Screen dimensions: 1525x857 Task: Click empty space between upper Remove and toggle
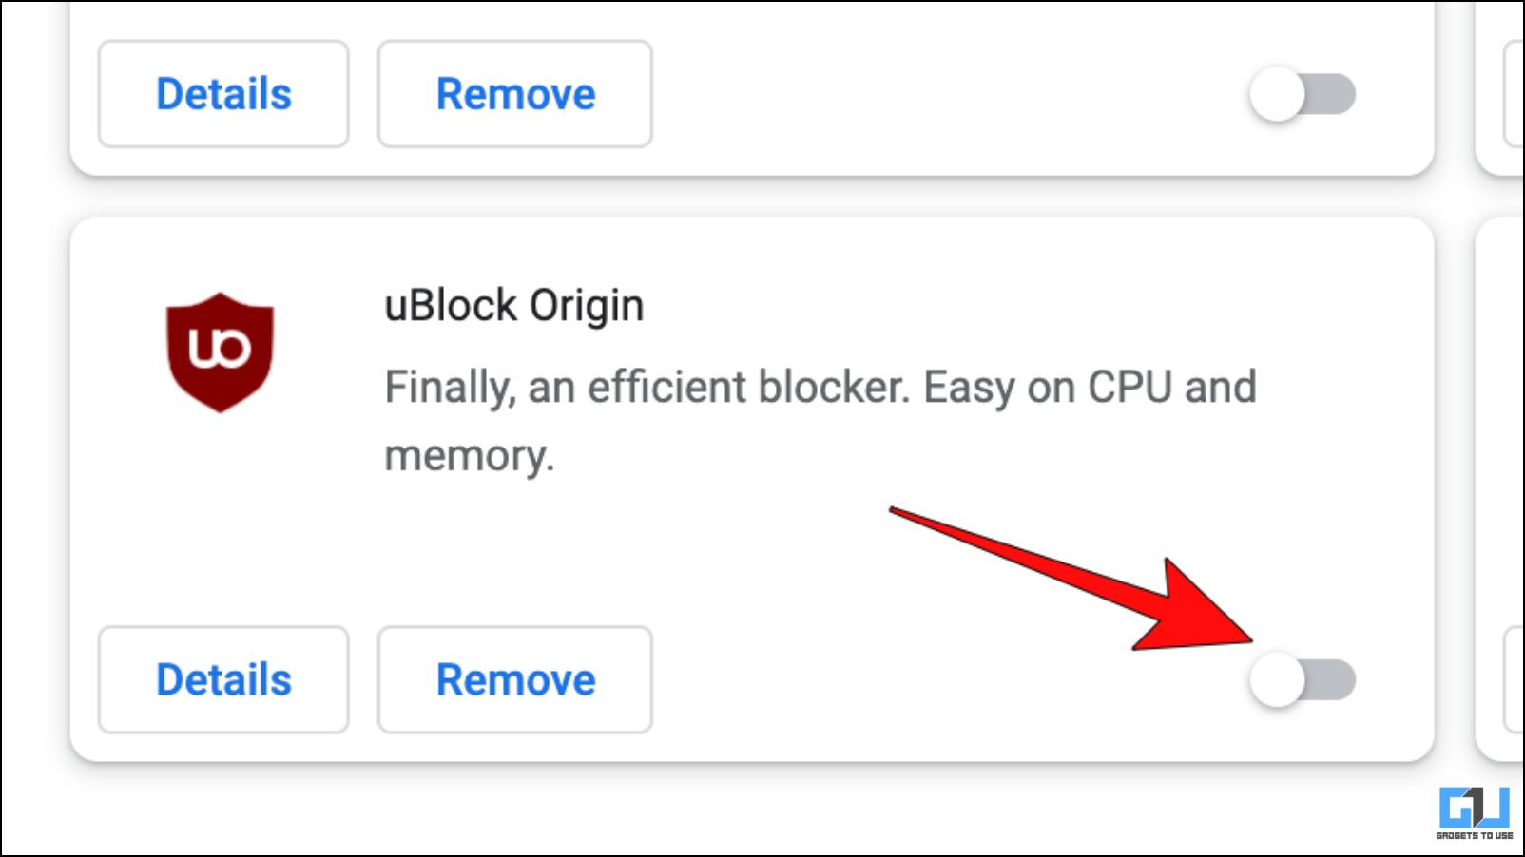(x=951, y=93)
